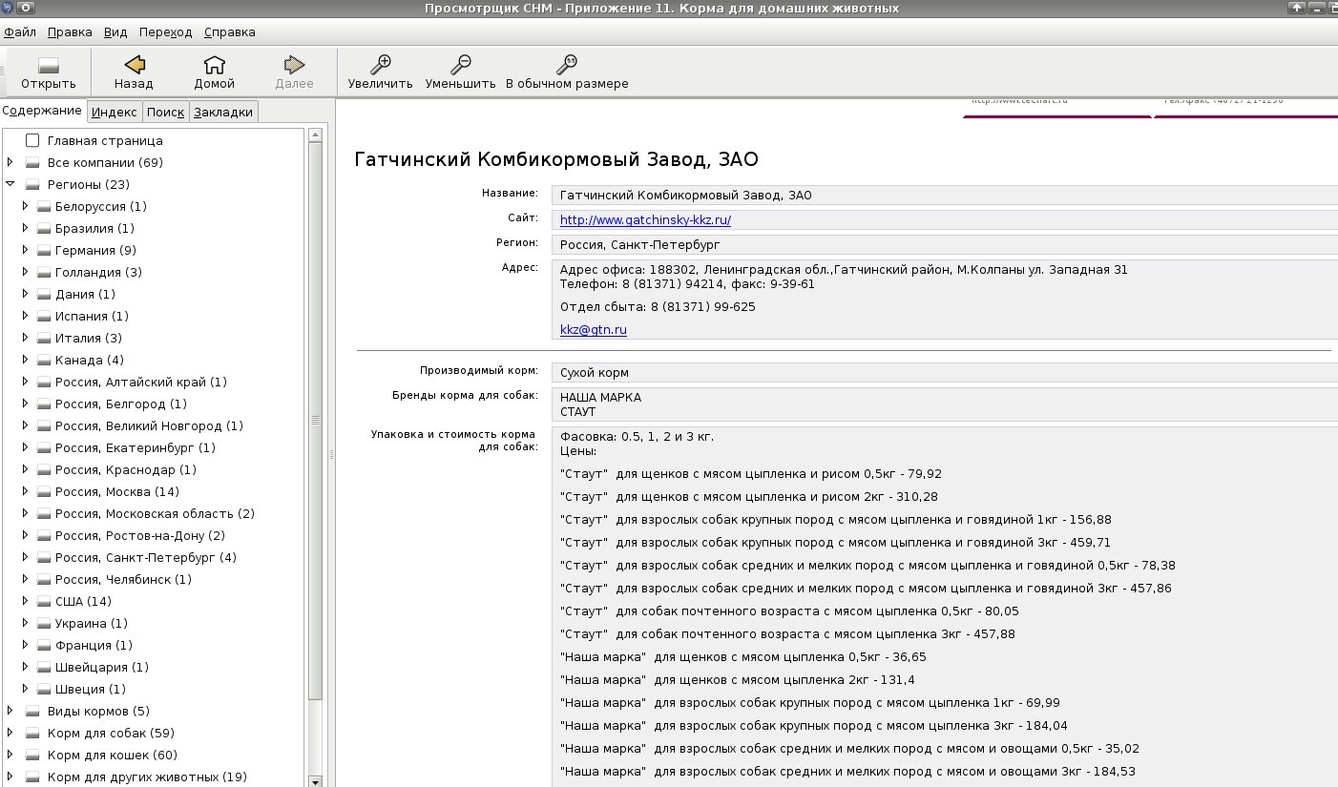Screen dimensions: 1338x787
Task: Expand the Россия, Челябинск (1) node
Action: (26, 579)
